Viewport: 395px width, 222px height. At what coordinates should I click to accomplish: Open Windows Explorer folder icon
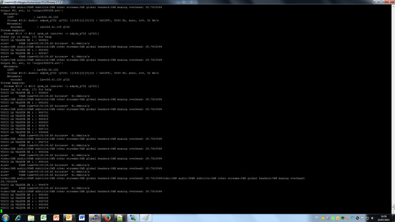point(31,218)
